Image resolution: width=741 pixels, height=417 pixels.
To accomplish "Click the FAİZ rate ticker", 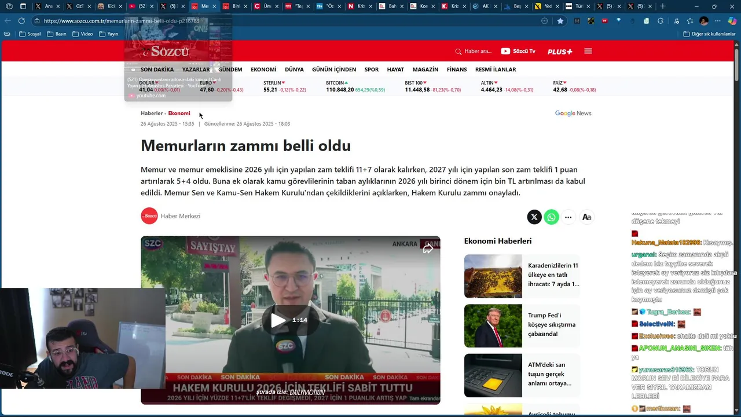I will click(x=574, y=86).
